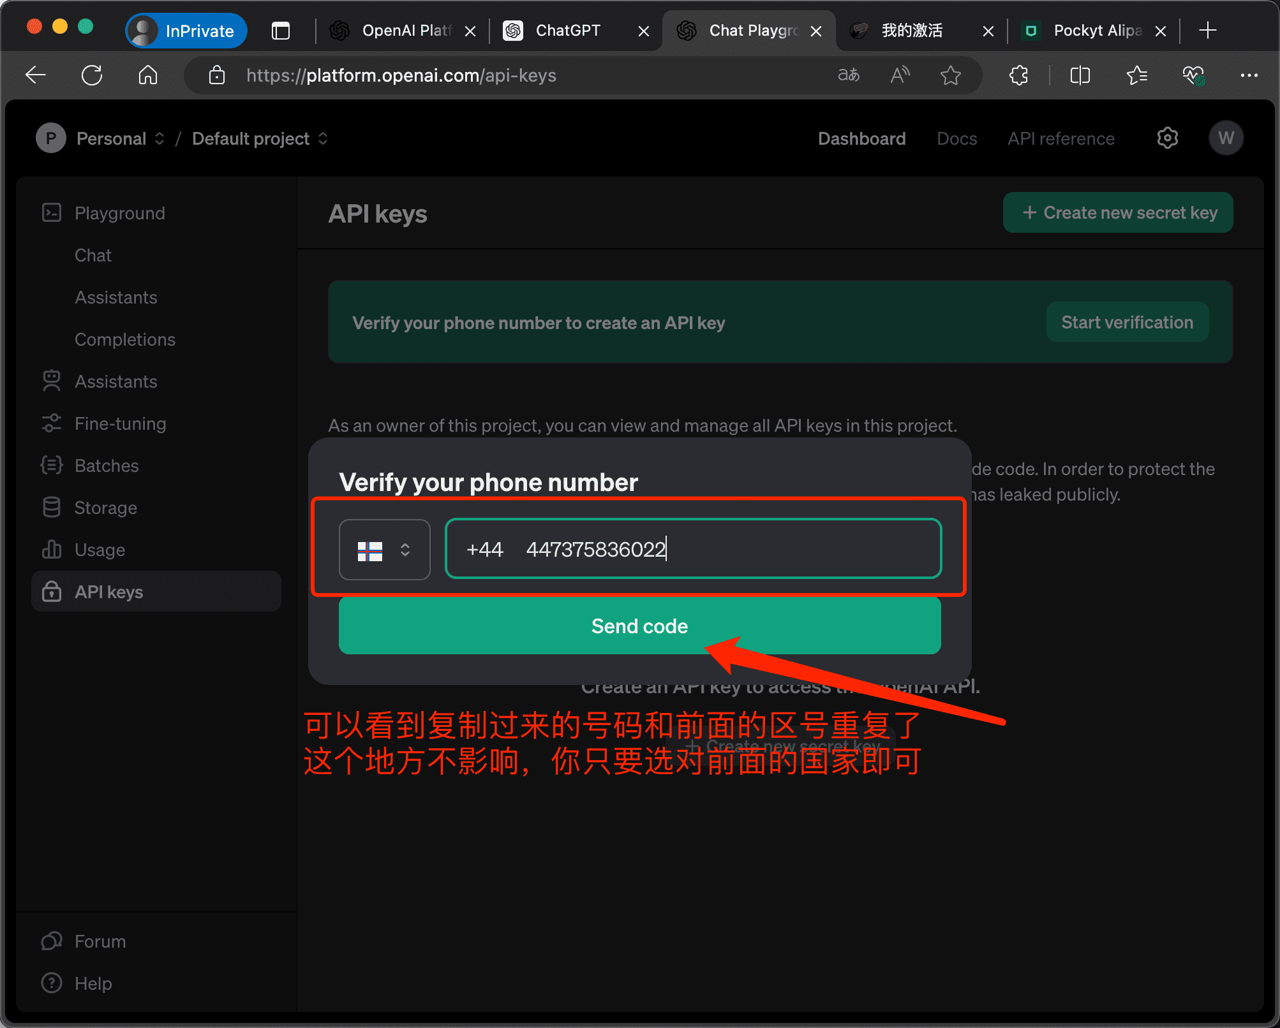The image size is (1280, 1028).
Task: Open Chat under Playground
Action: (x=93, y=255)
